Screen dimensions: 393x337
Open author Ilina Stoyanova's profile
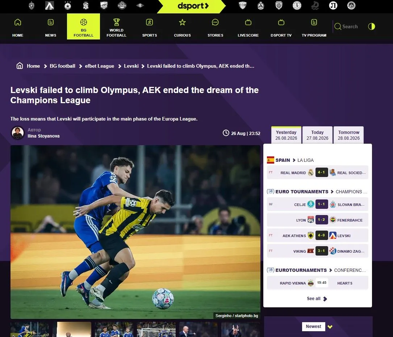coord(43,136)
